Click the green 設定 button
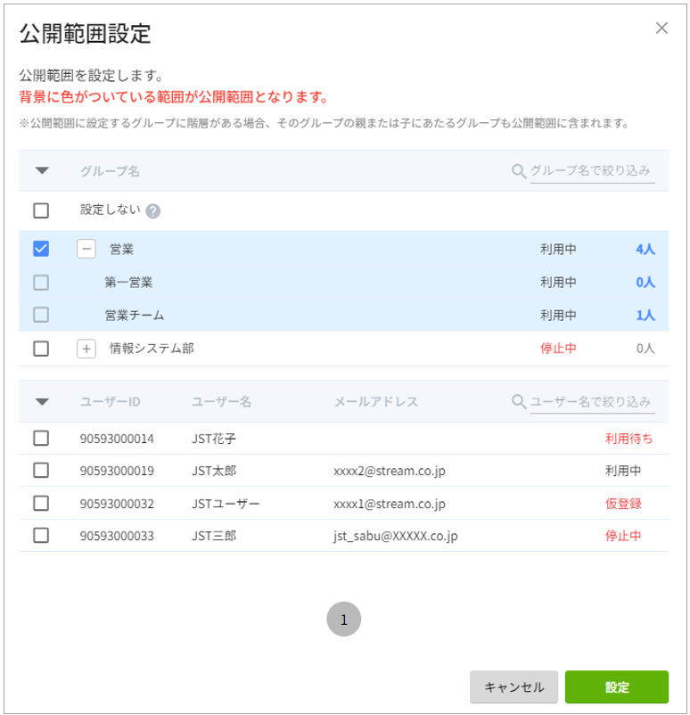Viewport: 690px width, 715px height. point(617,686)
